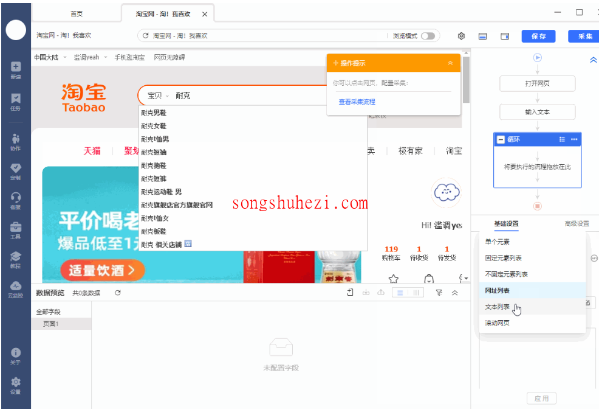Collapse the workflow panel with double chevron

click(593, 60)
